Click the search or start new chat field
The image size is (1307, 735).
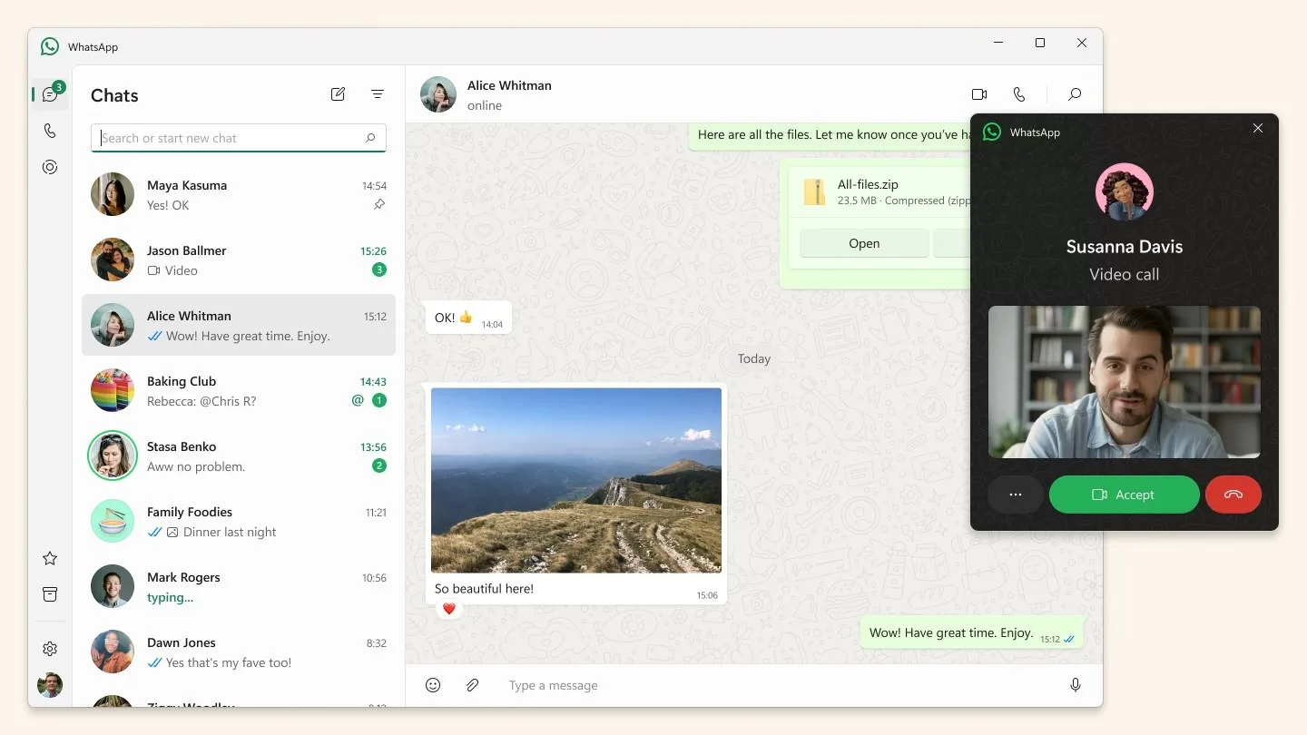[231, 138]
